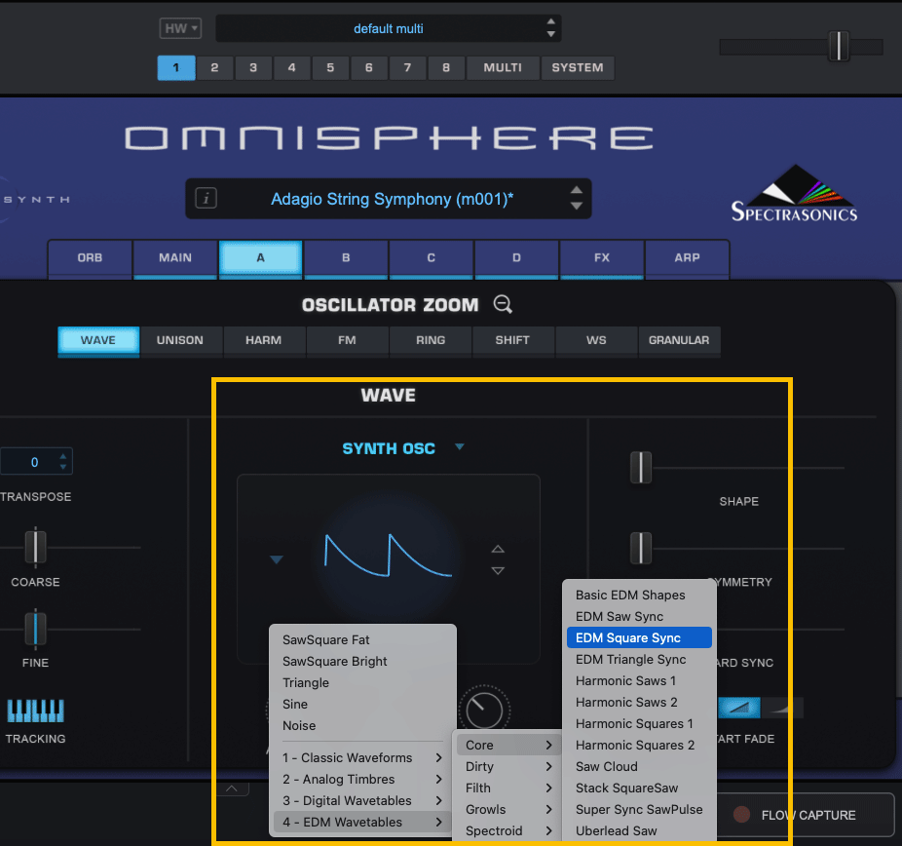Click the Omnisphere logo
902x846 pixels.
pos(388,136)
